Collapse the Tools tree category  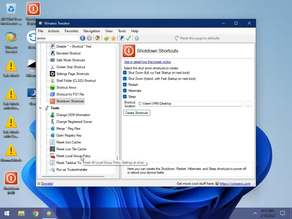click(x=40, y=108)
